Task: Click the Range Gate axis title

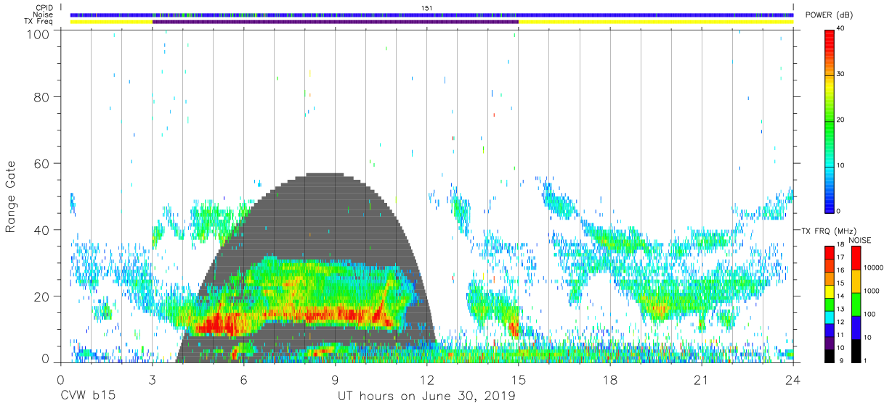Action: (11, 197)
